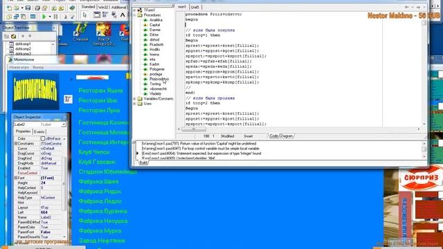
Task: Switch to the Win32 palette tab
Action: click(x=103, y=7)
